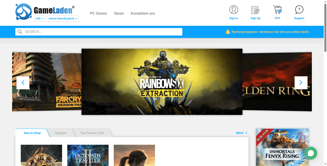Click the Sign In text label
327x166 pixels.
click(233, 18)
